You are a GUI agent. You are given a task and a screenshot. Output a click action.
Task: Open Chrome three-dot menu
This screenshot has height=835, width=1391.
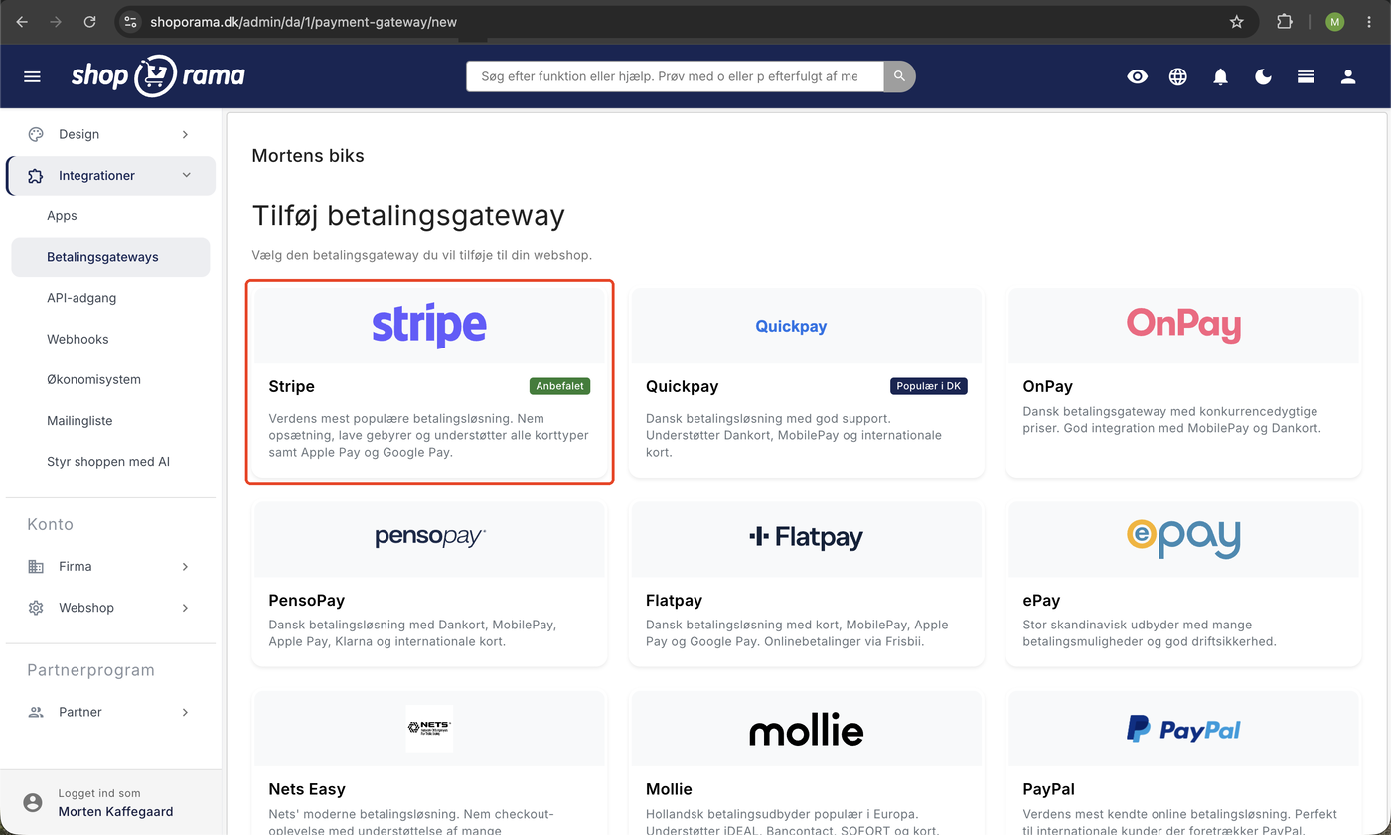[x=1369, y=21]
